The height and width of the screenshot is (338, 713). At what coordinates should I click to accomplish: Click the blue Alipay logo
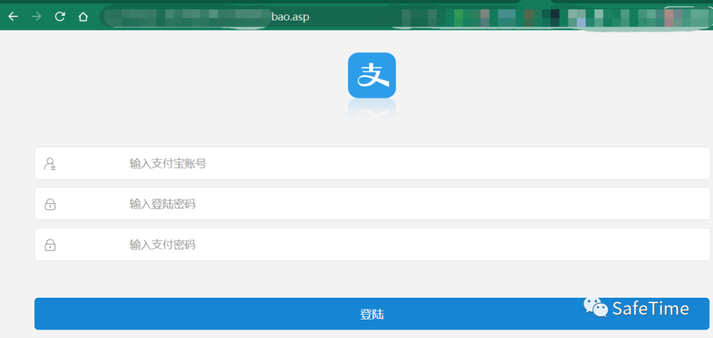pyautogui.click(x=372, y=75)
